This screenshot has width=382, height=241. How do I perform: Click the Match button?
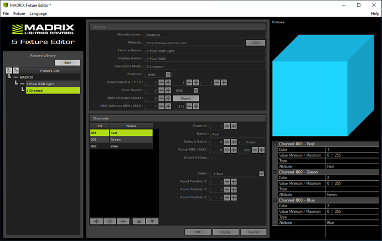coord(186,98)
